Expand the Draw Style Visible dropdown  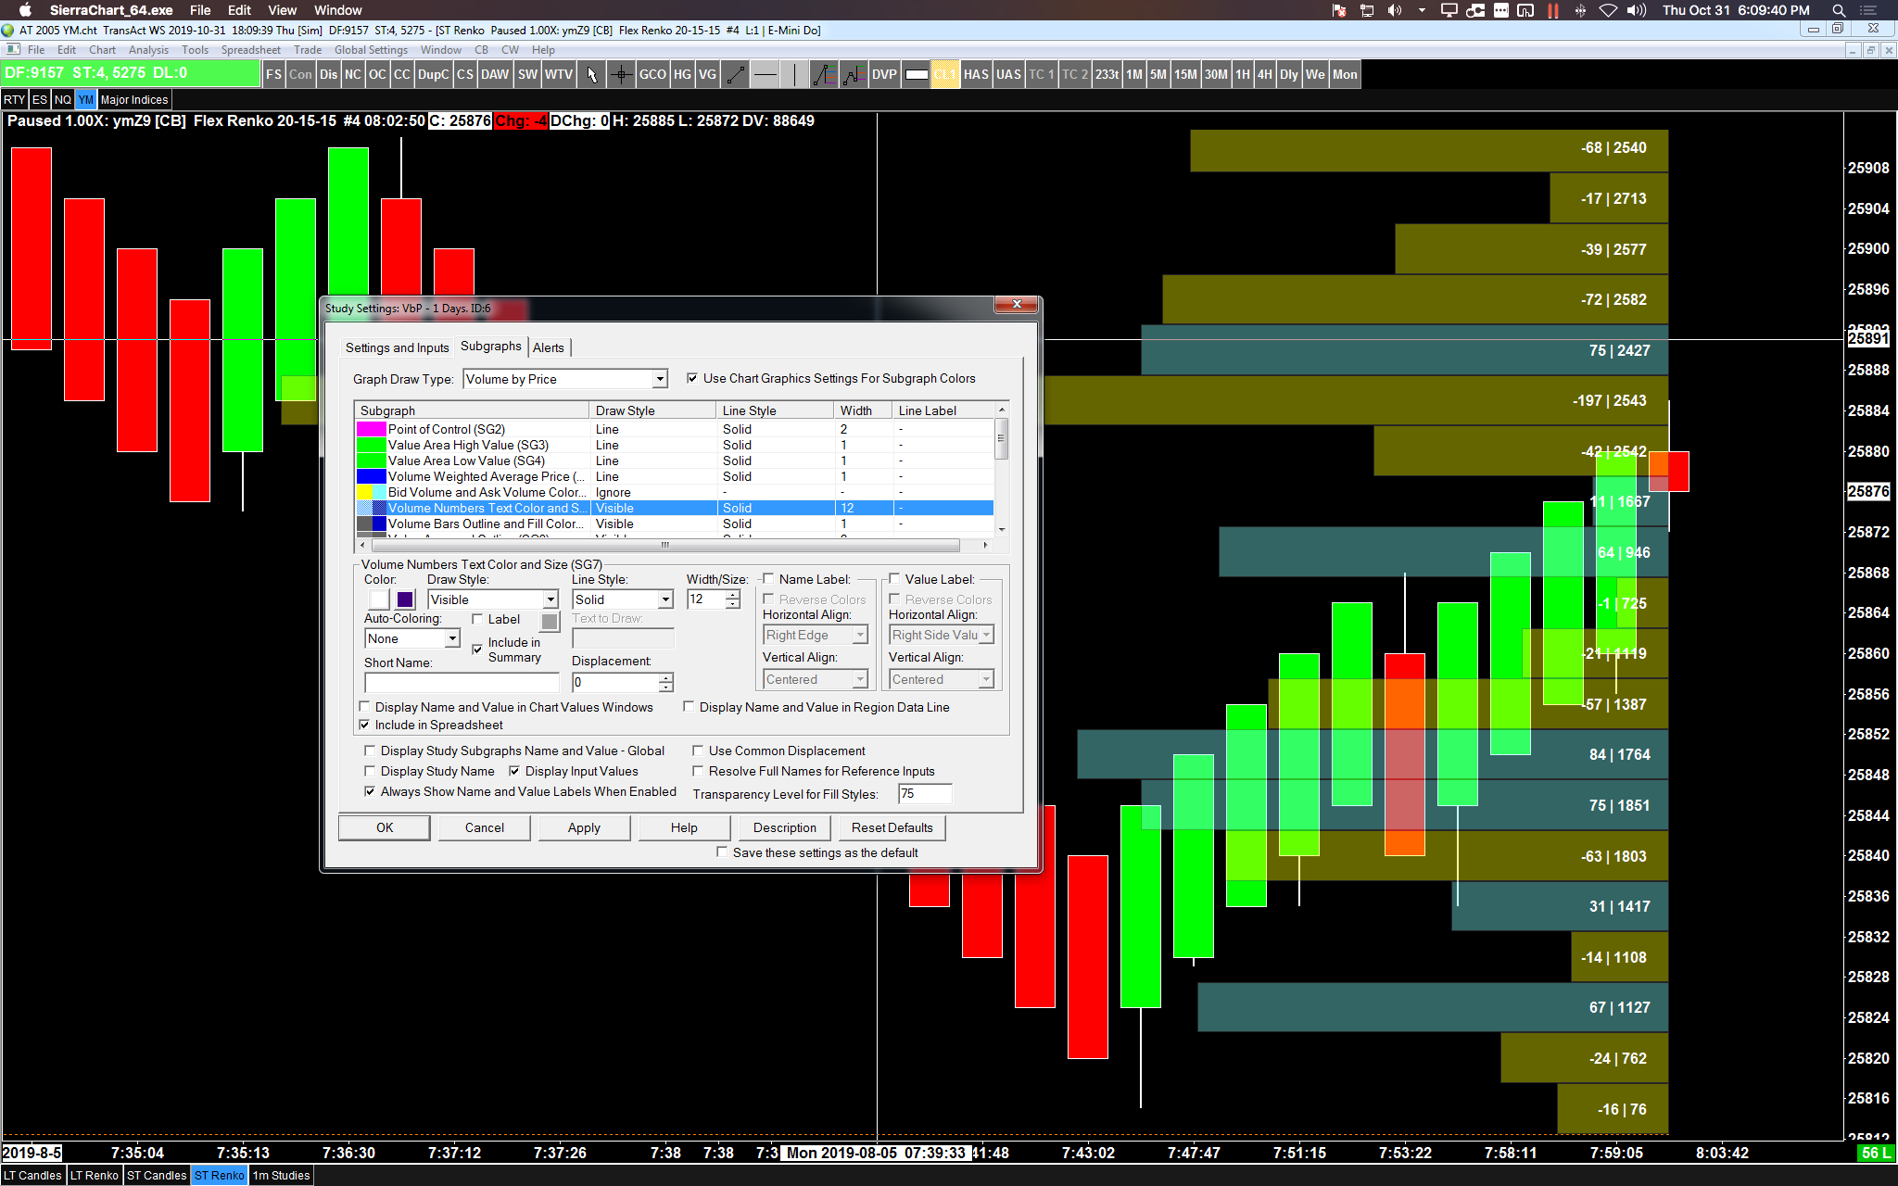(x=550, y=599)
